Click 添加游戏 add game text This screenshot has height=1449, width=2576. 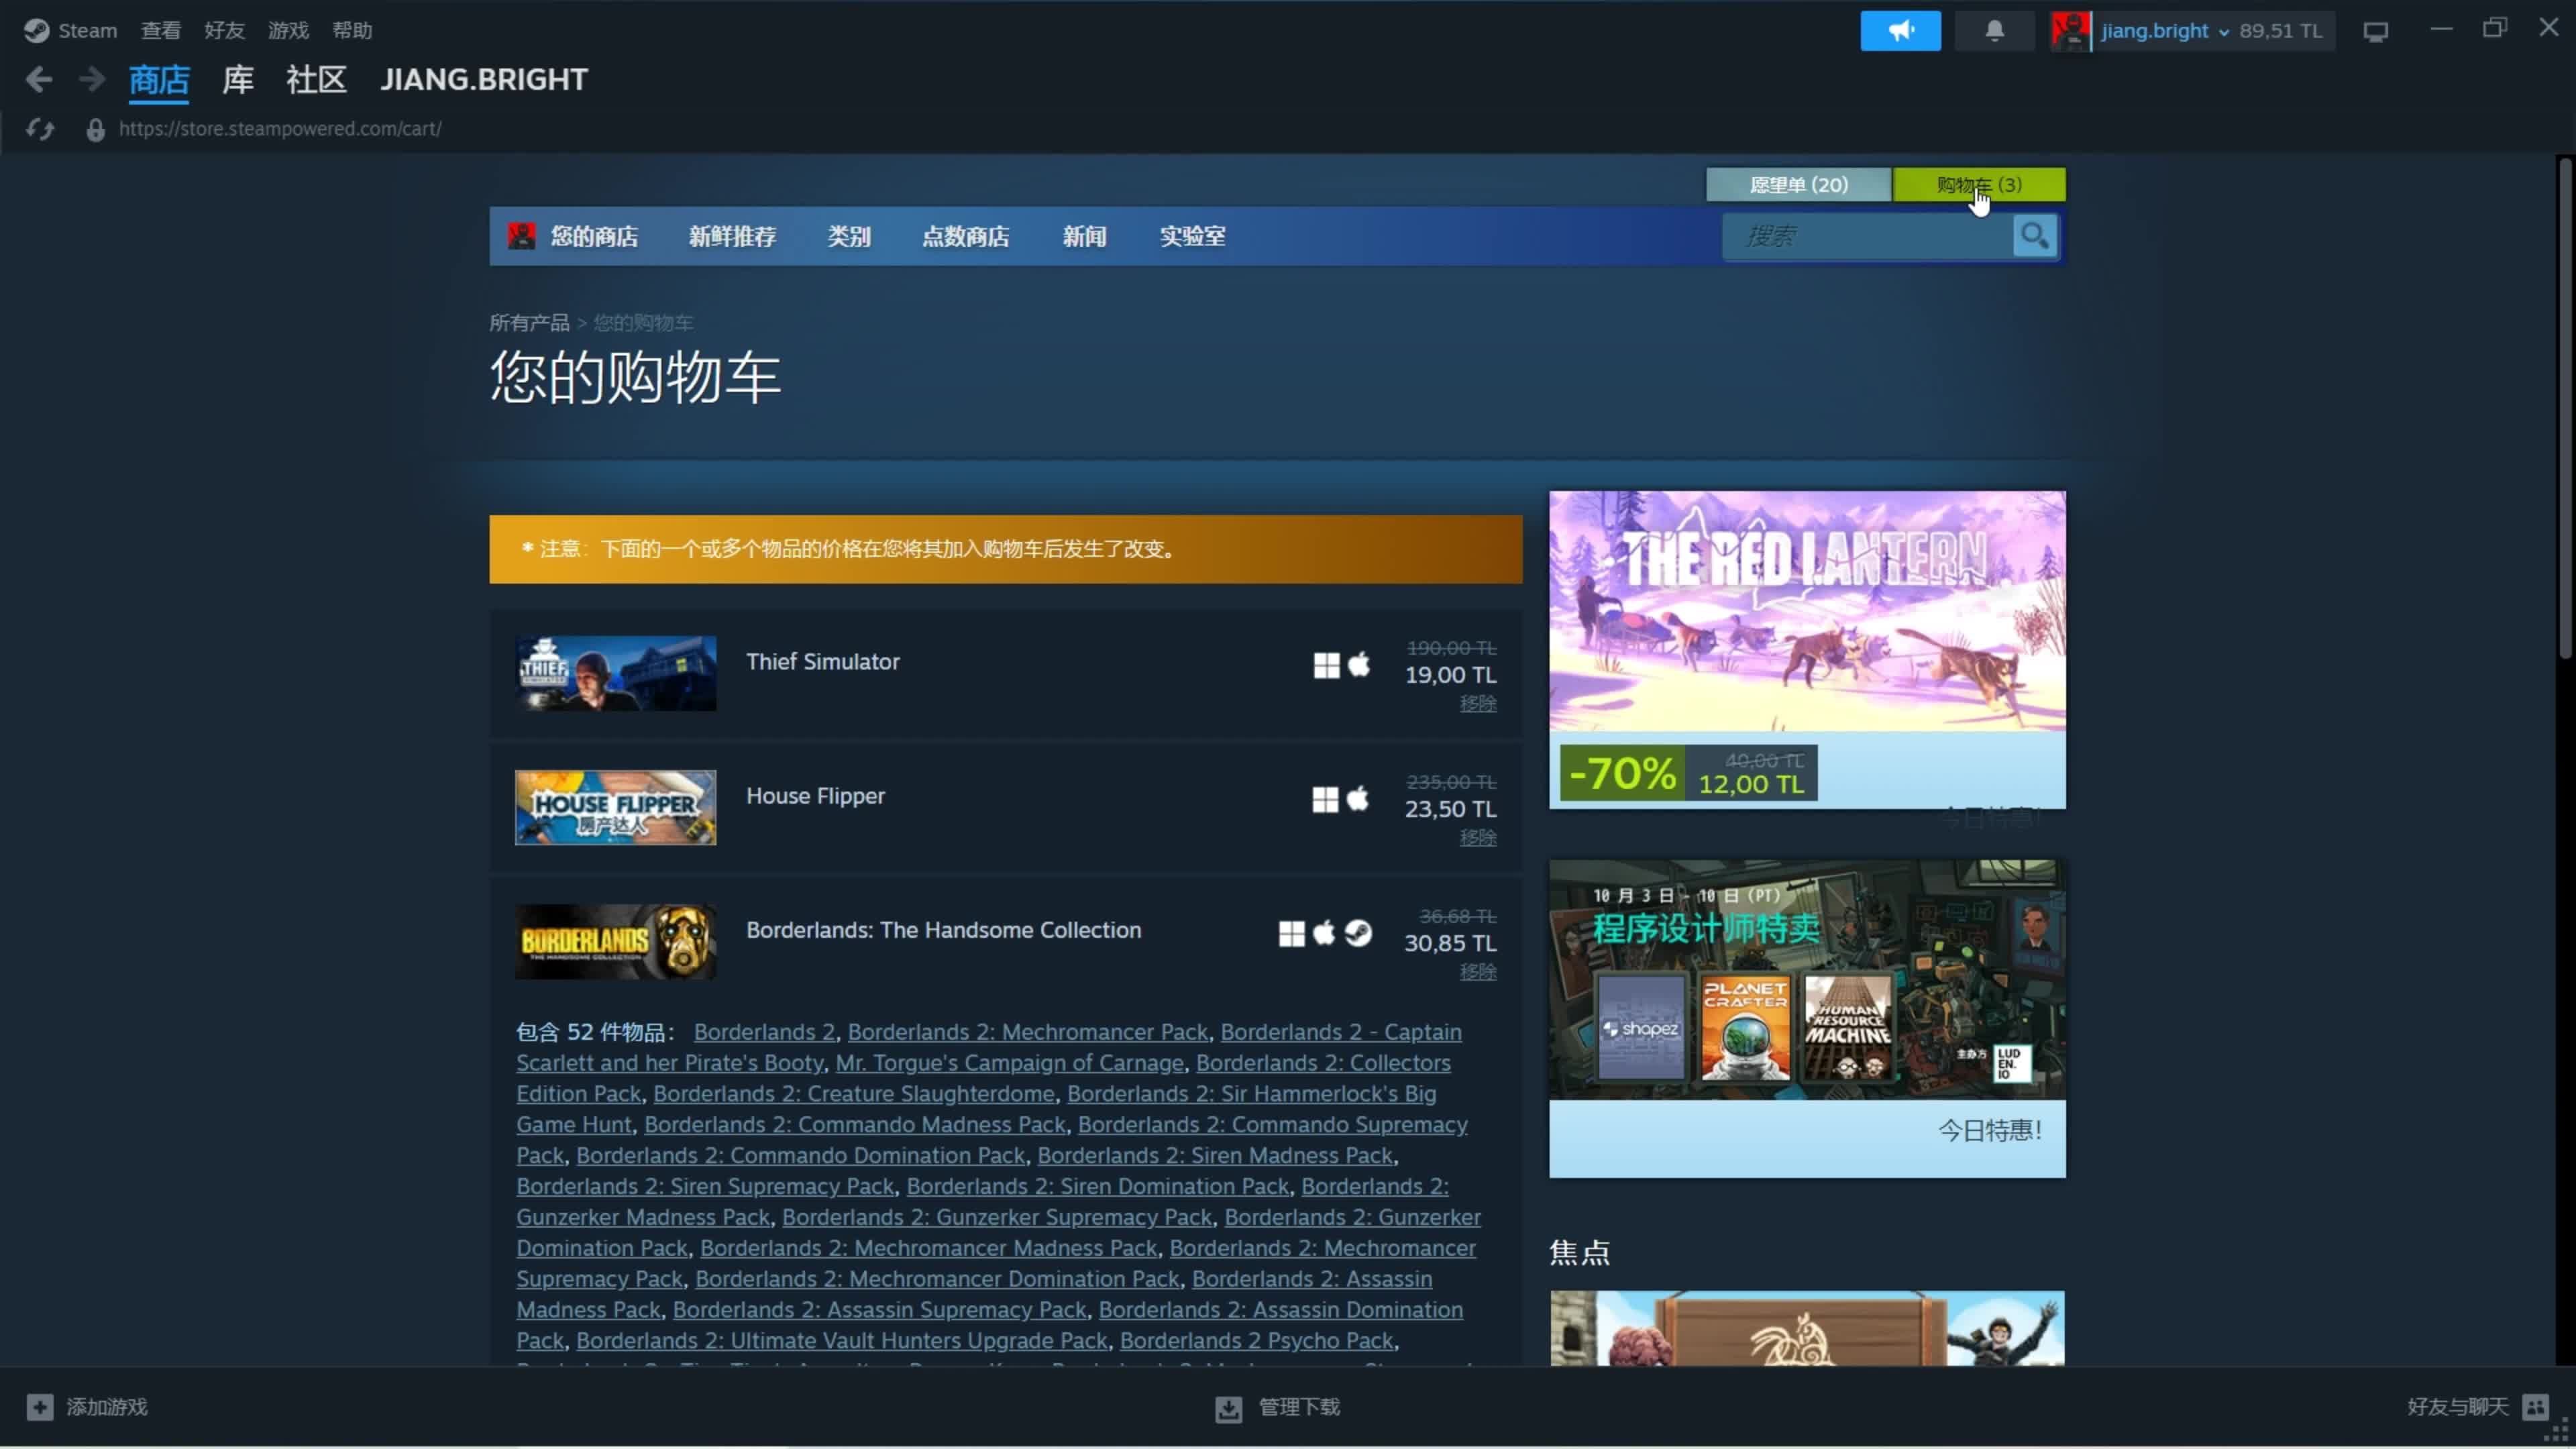point(107,1407)
